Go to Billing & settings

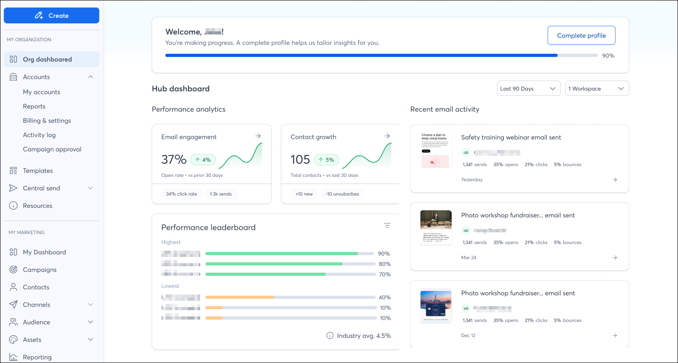(47, 121)
